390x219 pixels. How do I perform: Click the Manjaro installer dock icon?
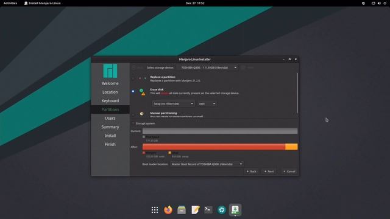(x=235, y=209)
